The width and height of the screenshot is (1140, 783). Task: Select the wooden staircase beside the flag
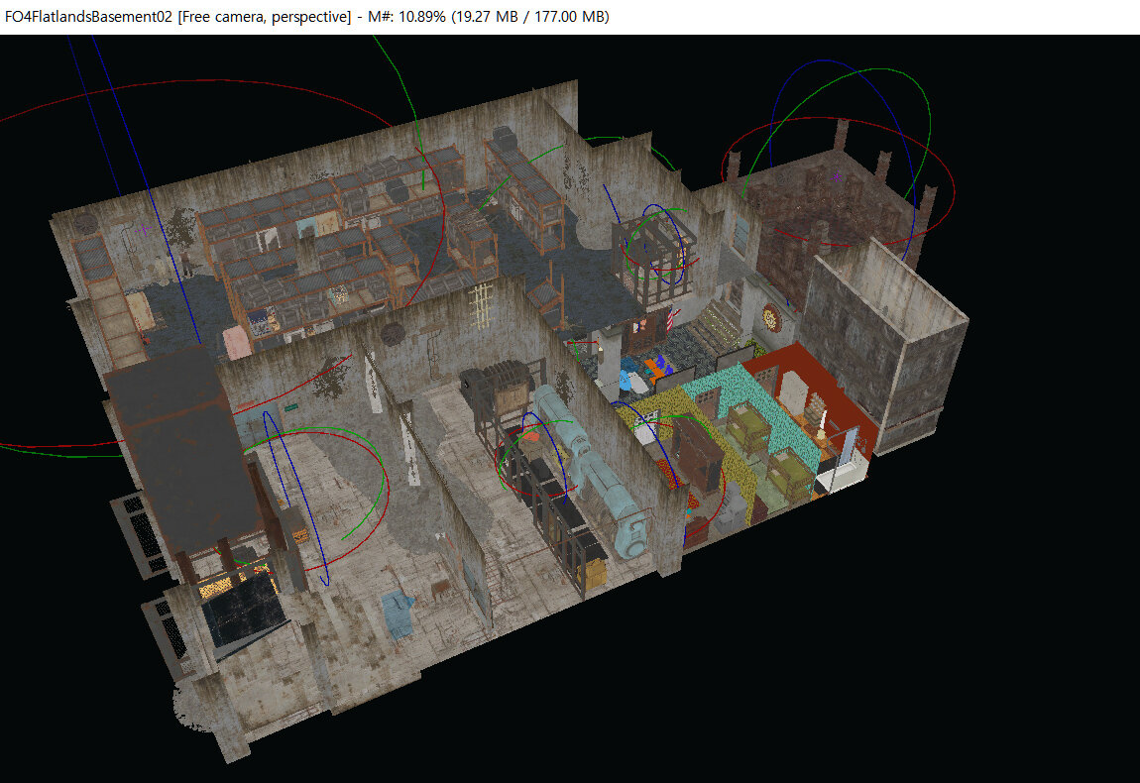click(x=720, y=324)
